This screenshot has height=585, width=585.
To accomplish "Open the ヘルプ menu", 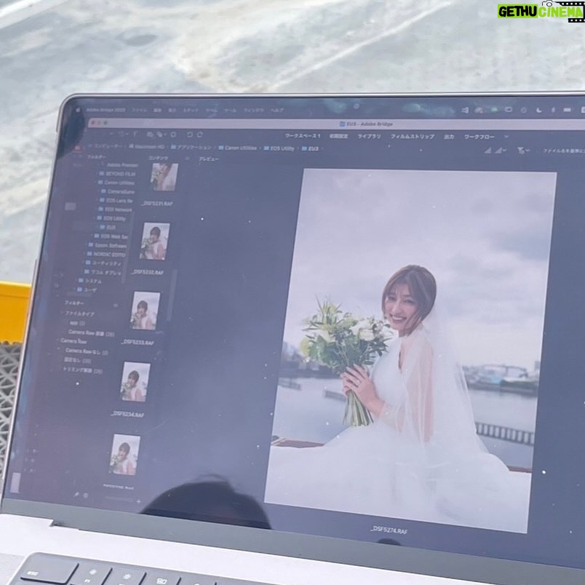I will (x=276, y=111).
